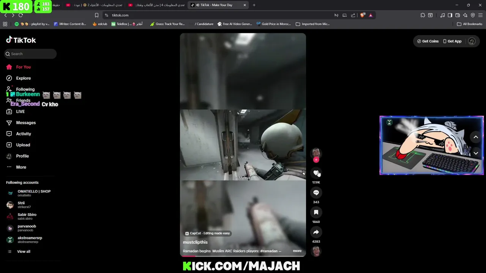Click the stream overlay cat animation
The height and width of the screenshot is (273, 486).
(x=431, y=145)
